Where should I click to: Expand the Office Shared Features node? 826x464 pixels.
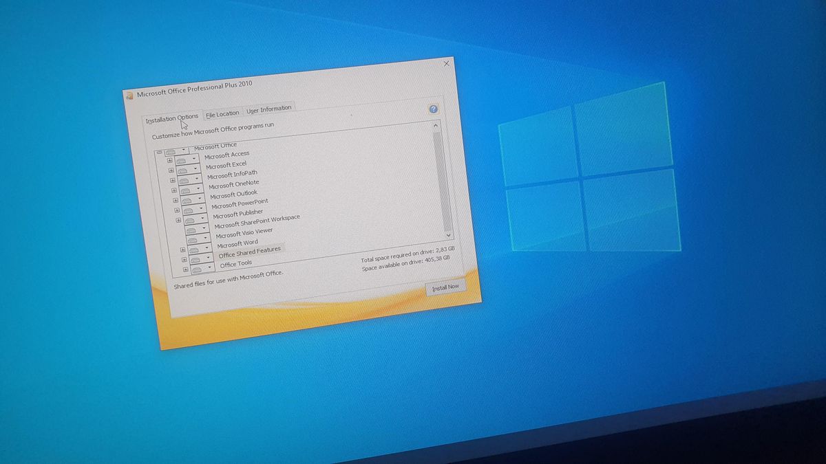[x=184, y=260]
